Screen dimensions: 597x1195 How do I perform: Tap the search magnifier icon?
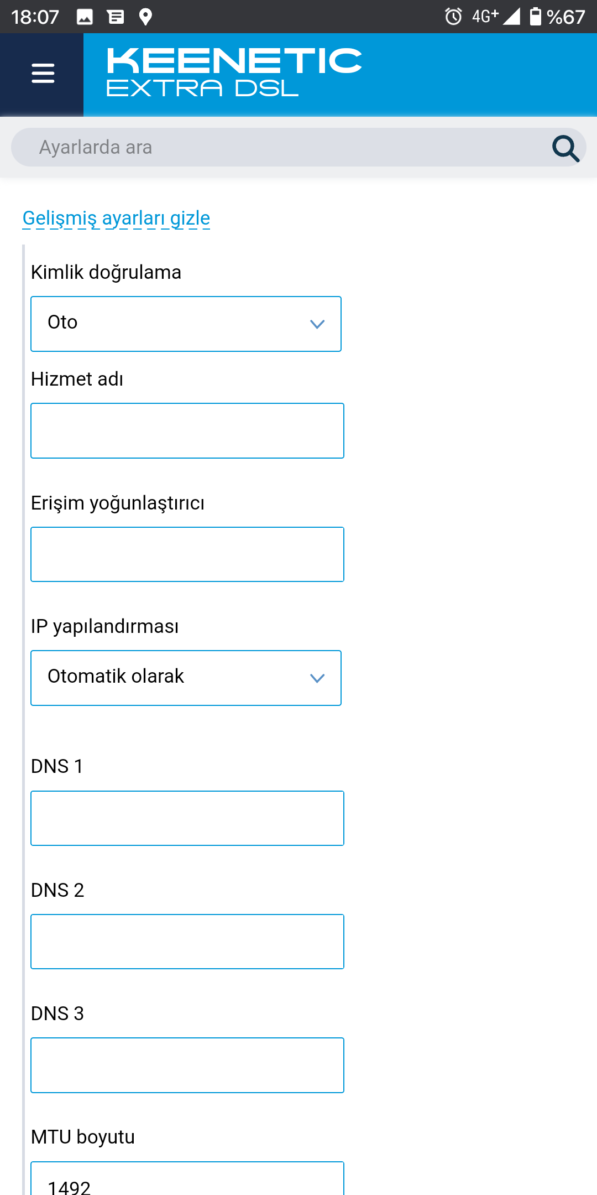565,148
